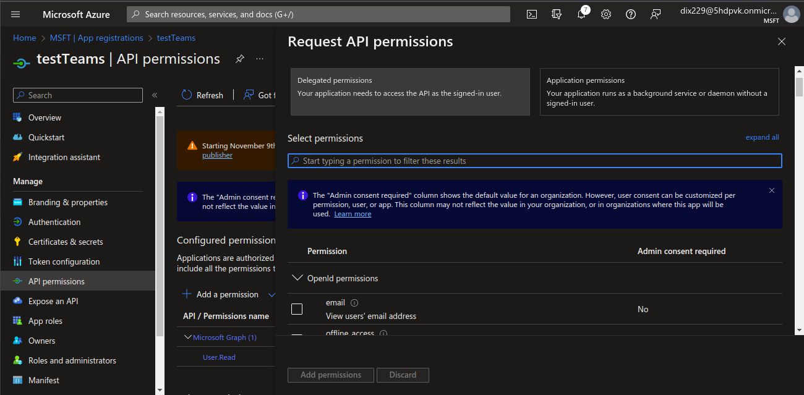804x395 pixels.
Task: Click the Quickstart cloud icon
Action: pyautogui.click(x=17, y=137)
